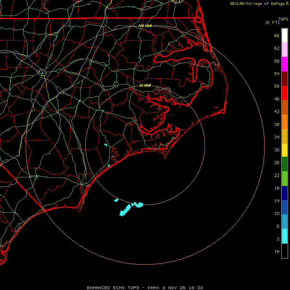
Task: Select the bright red legend color band
Action: click(285, 93)
